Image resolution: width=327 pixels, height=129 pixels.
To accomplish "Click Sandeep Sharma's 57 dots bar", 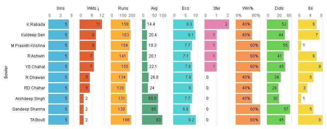I will click(x=278, y=109).
